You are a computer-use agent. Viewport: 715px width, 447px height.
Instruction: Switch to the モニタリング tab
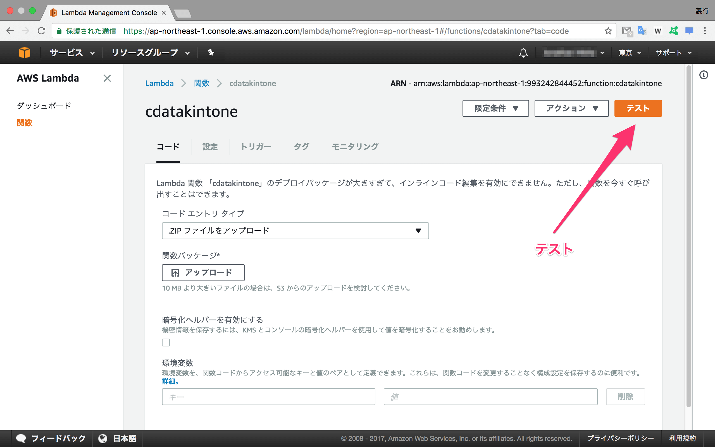point(355,147)
